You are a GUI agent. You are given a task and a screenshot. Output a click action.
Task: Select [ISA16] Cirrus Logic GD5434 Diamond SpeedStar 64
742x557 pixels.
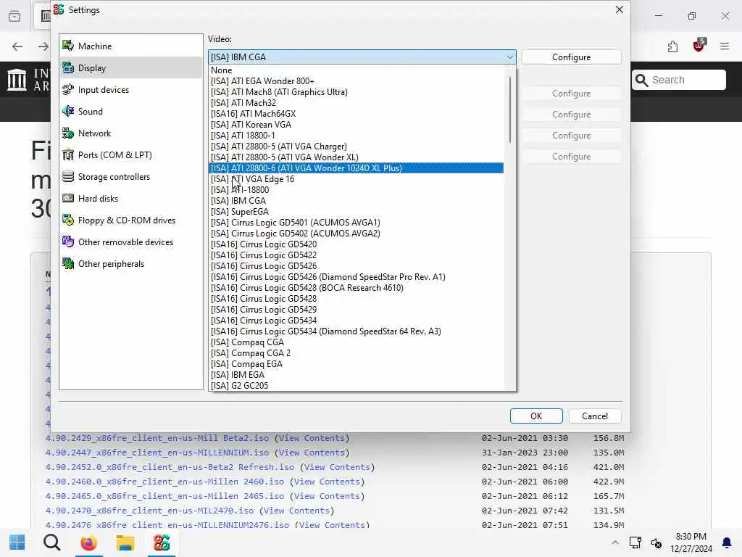coord(356,331)
